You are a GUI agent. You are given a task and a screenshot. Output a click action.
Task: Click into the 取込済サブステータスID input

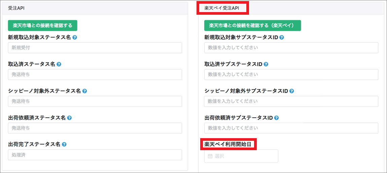(x=291, y=74)
